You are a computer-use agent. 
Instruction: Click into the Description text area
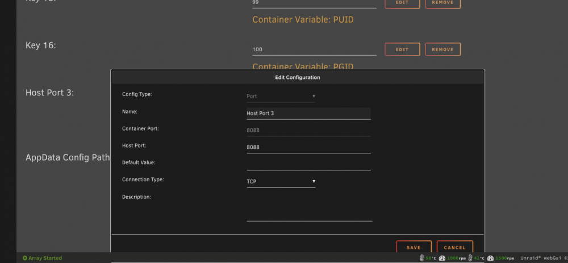310,207
